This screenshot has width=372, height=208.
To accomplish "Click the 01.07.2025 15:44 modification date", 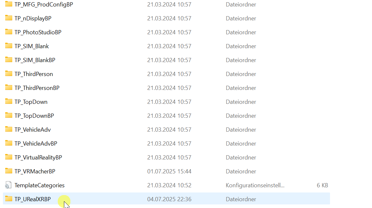I will [x=169, y=171].
